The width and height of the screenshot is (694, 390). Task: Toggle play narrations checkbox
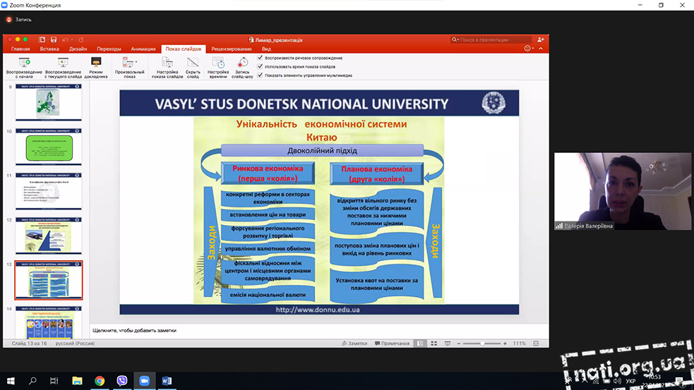pyautogui.click(x=260, y=58)
